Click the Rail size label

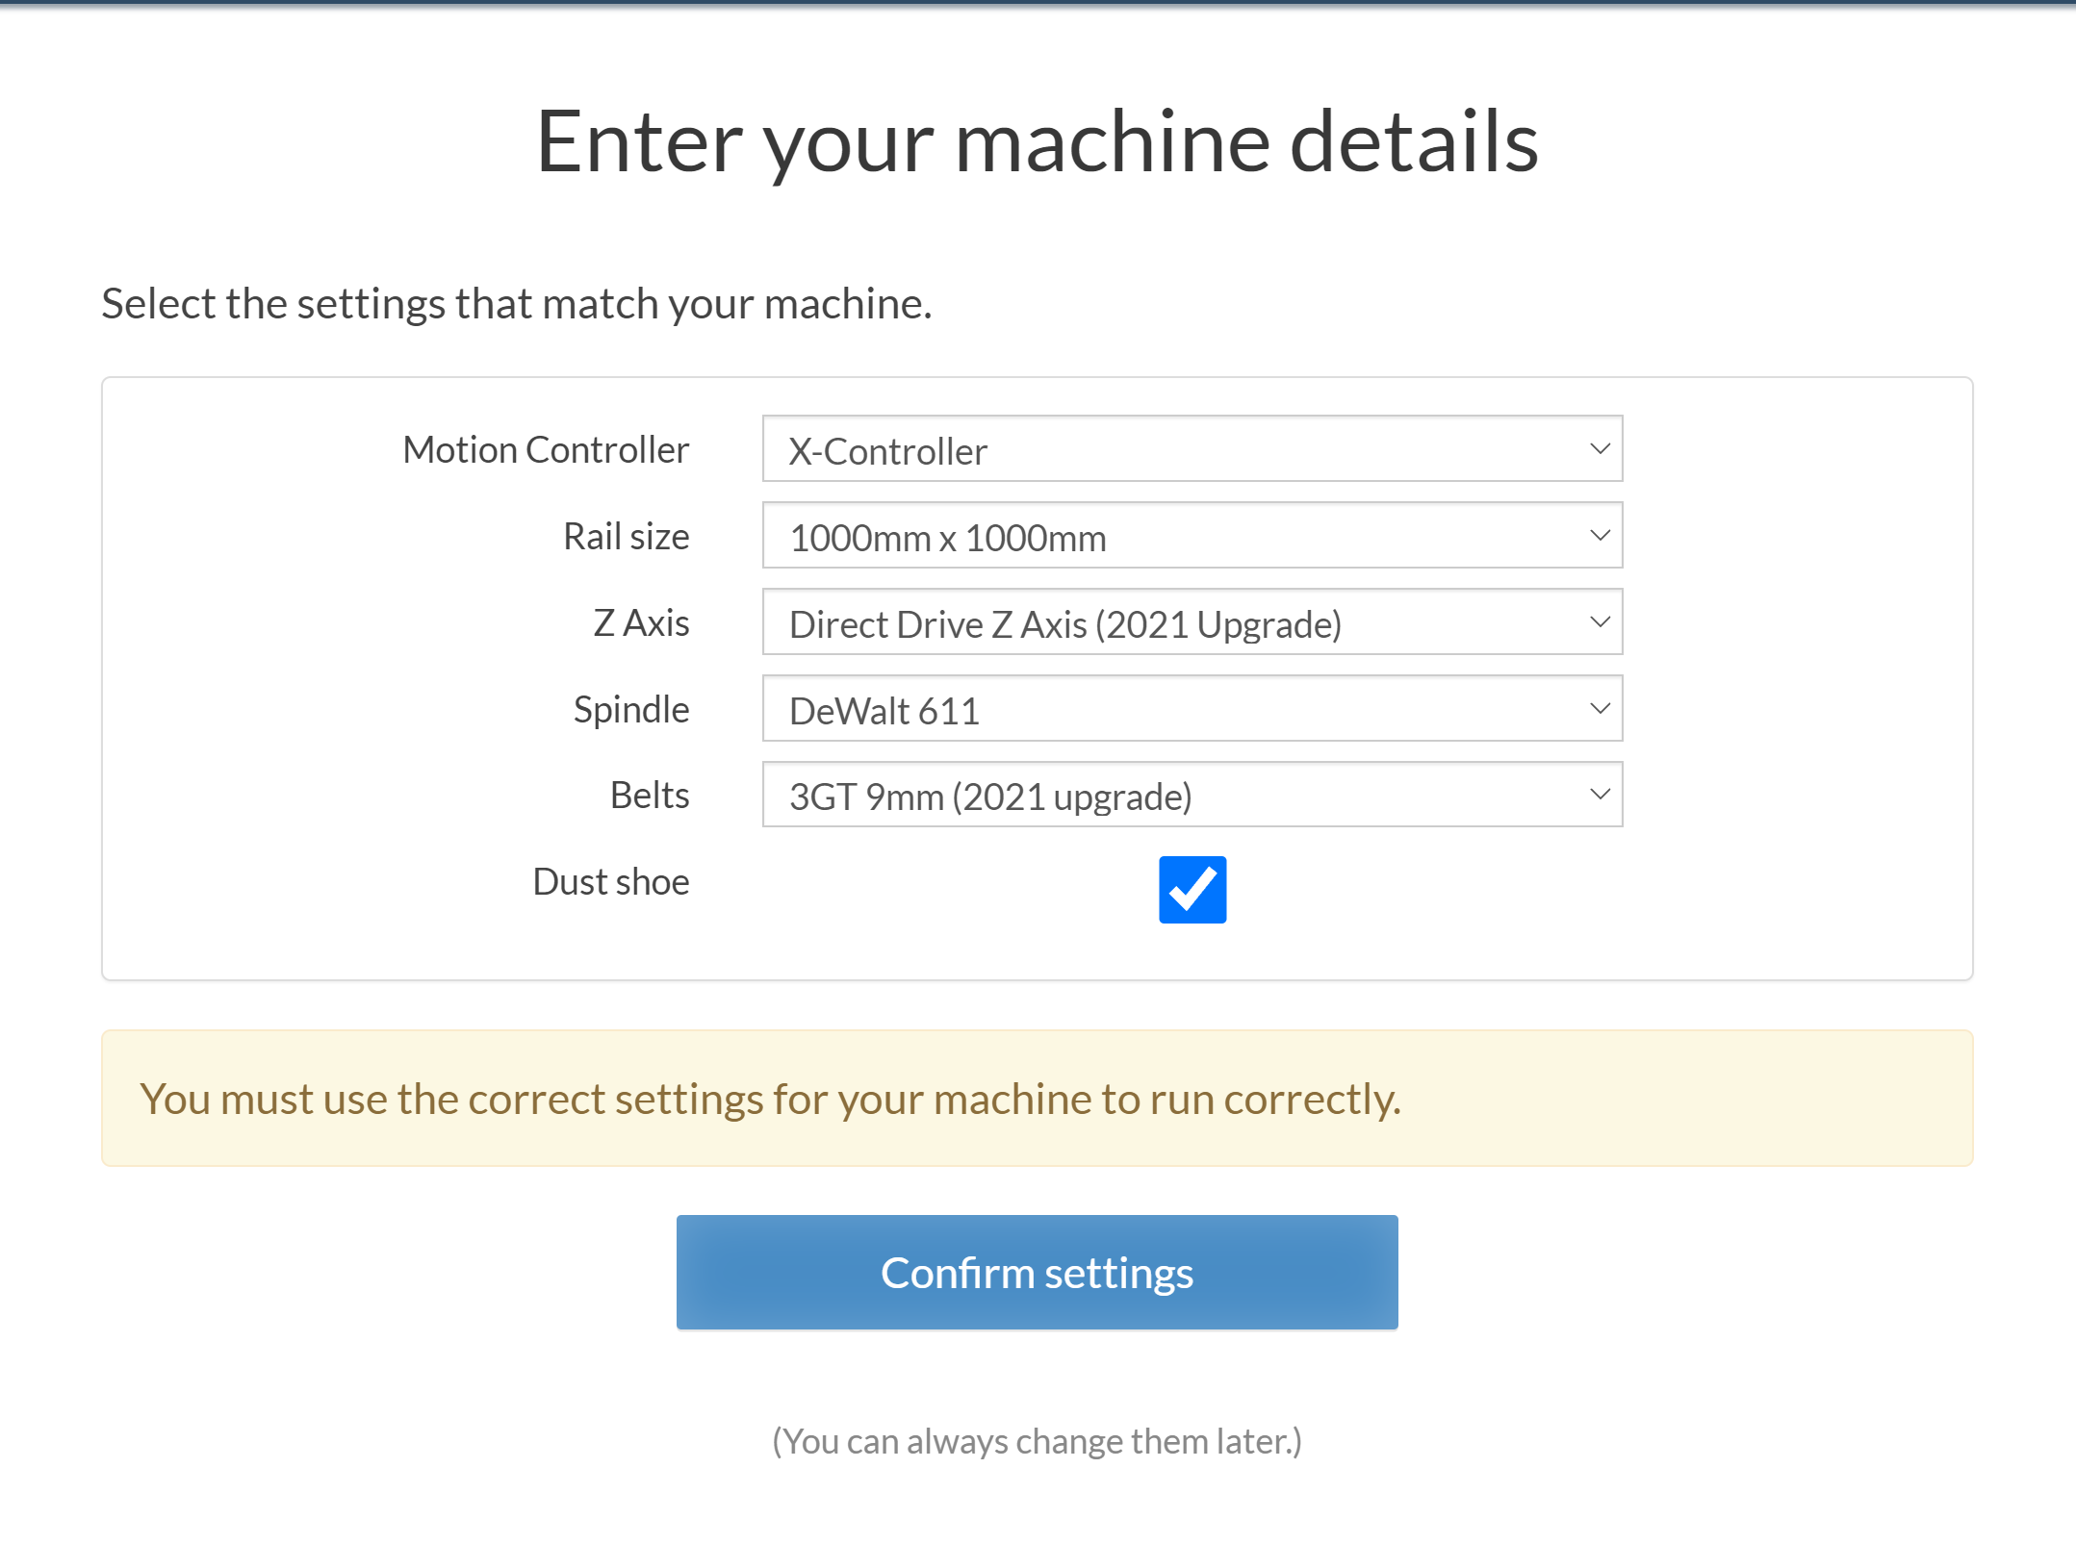click(x=626, y=536)
